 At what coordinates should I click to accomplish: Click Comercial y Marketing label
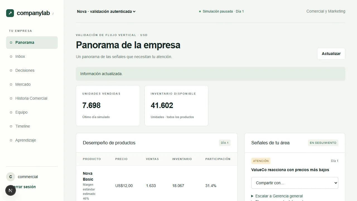pos(326,11)
